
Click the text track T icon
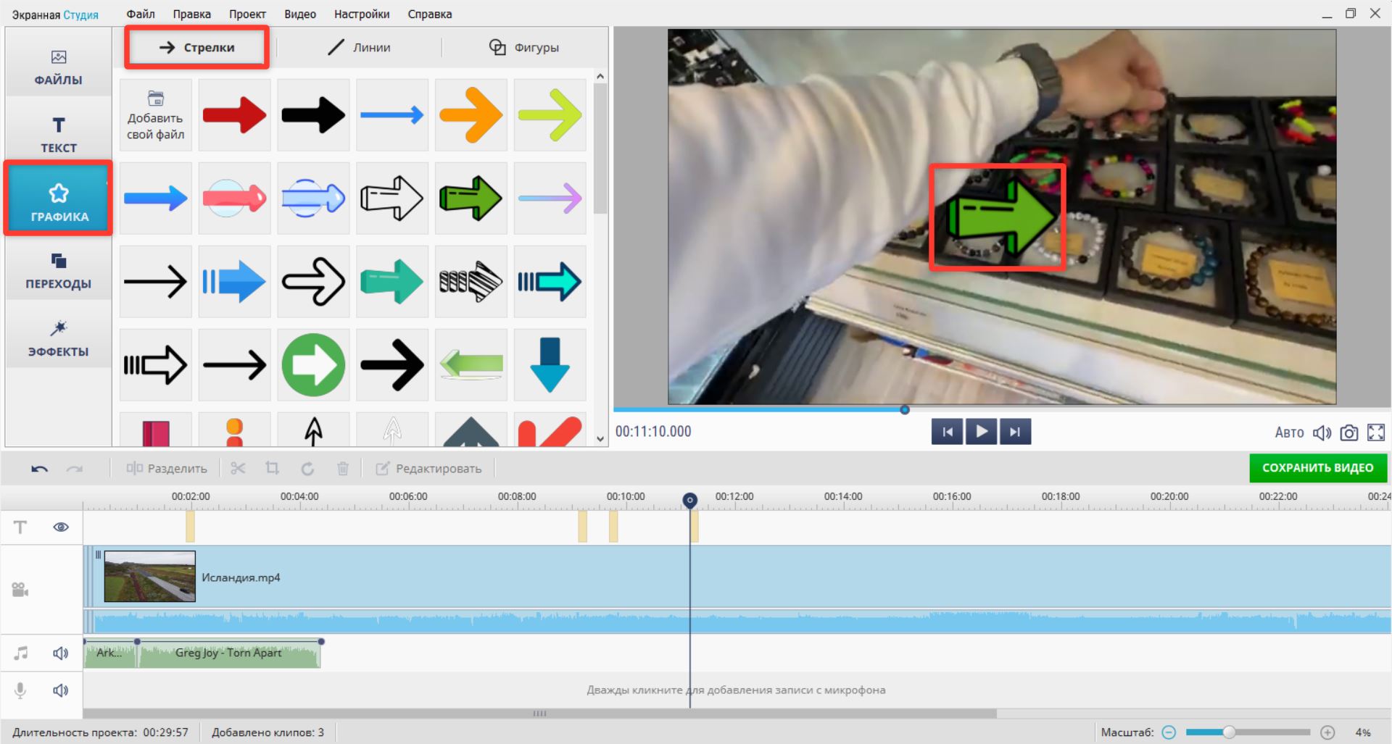coord(20,527)
